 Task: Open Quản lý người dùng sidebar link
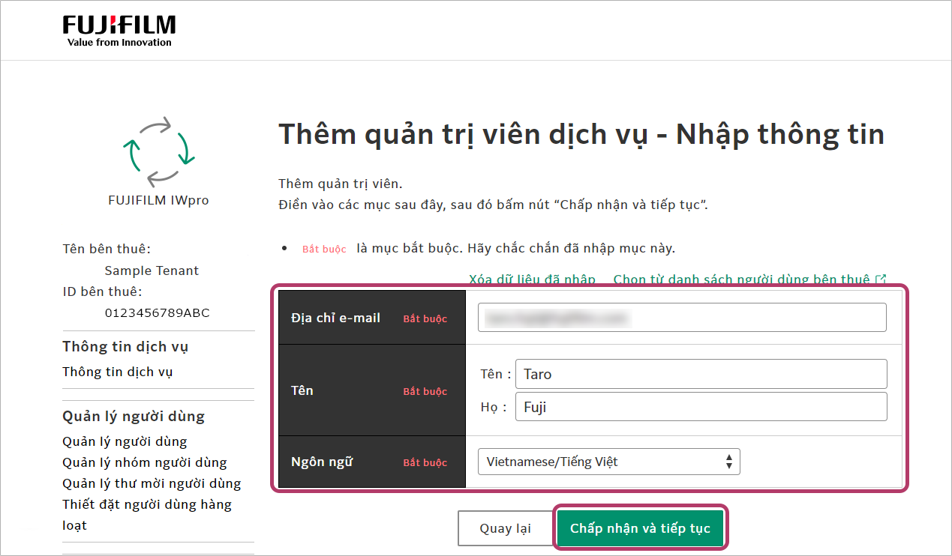[125, 441]
